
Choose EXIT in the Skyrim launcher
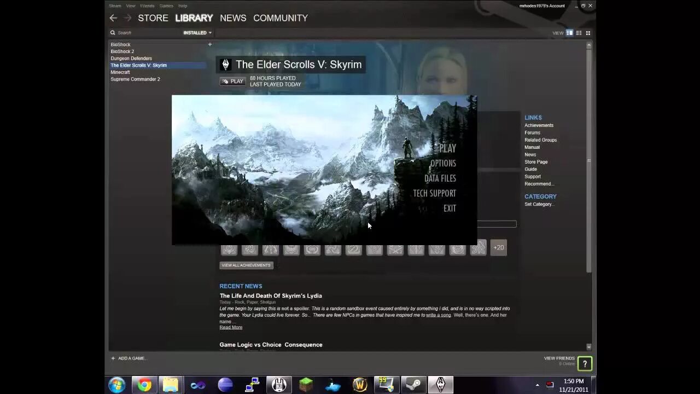point(450,208)
